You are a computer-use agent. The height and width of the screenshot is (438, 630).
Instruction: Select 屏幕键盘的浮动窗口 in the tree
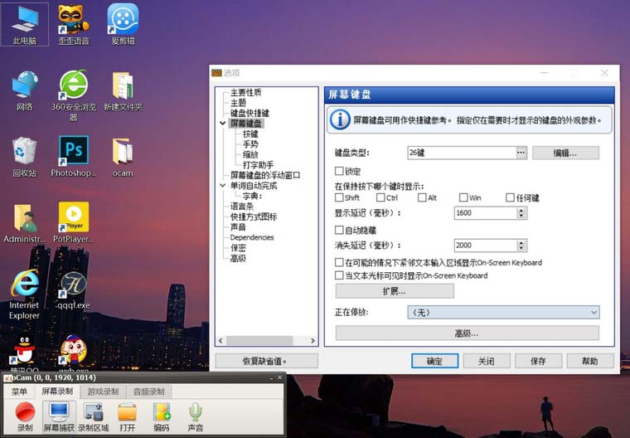point(265,175)
